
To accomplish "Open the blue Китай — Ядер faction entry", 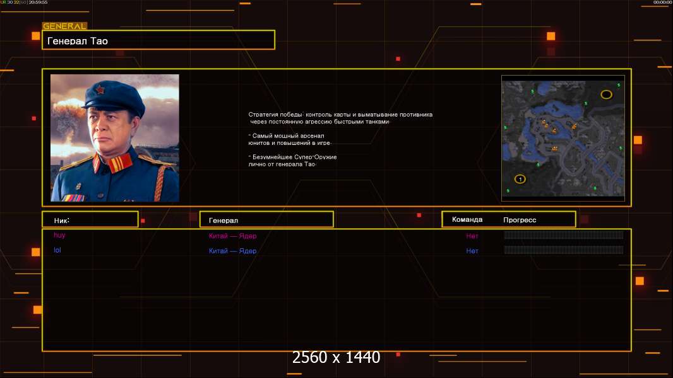I will pyautogui.click(x=232, y=251).
